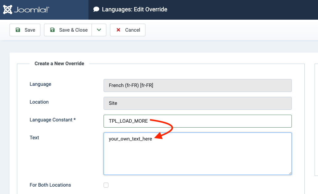
Task: Toggle the For Both Locations checkbox
Action: (106, 185)
